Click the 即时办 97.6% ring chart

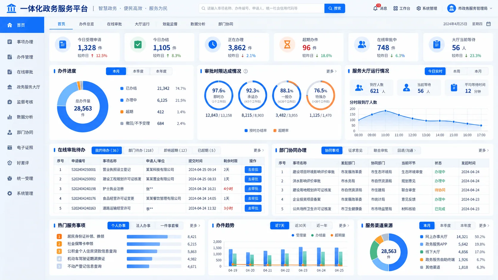(219, 95)
